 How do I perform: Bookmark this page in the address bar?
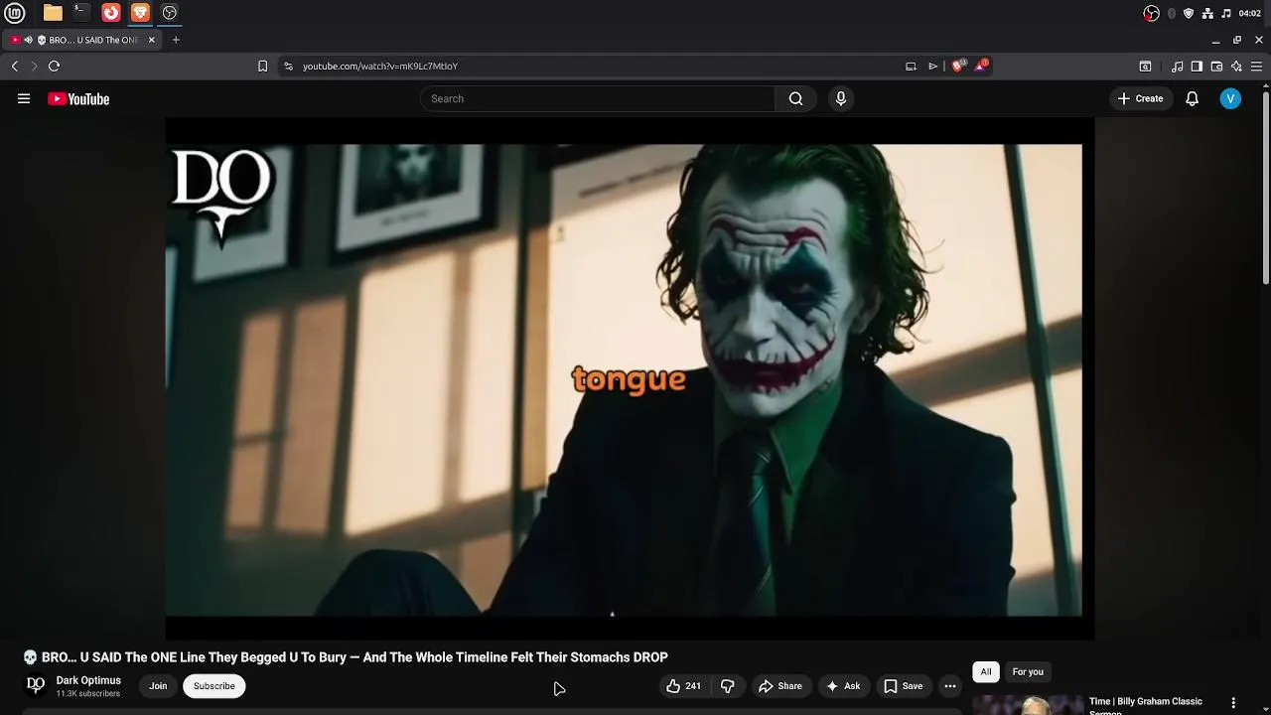[262, 66]
